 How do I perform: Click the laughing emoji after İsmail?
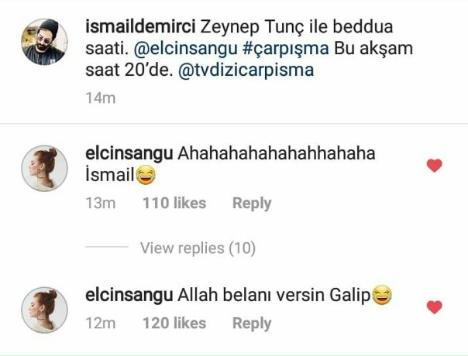(x=146, y=175)
